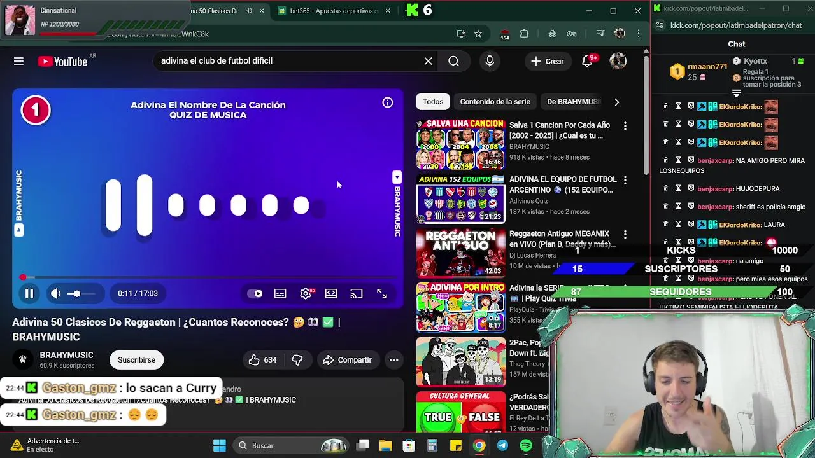Open Chrome media control icon
The image size is (815, 458).
coord(600,34)
